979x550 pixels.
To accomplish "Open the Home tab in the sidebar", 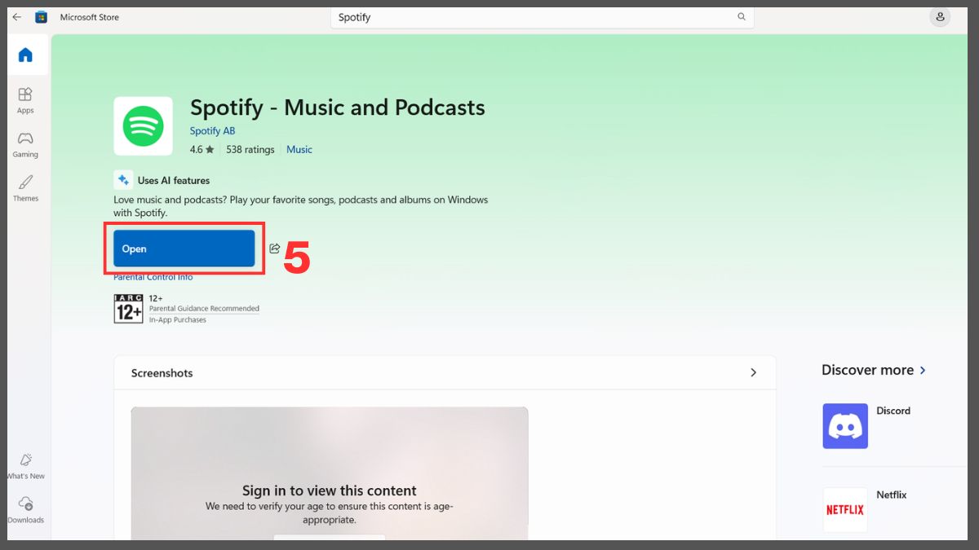I will (25, 55).
